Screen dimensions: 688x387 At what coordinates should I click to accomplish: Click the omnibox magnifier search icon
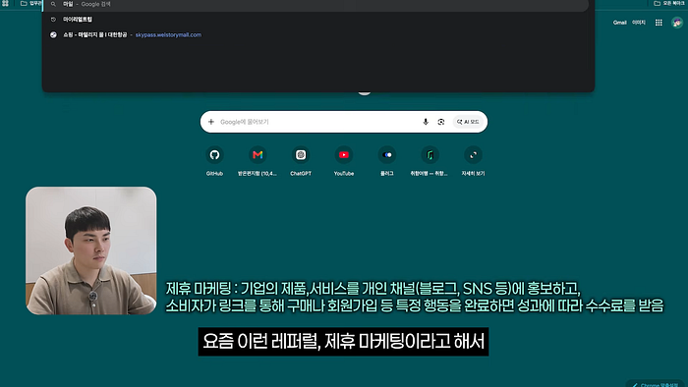(x=53, y=4)
